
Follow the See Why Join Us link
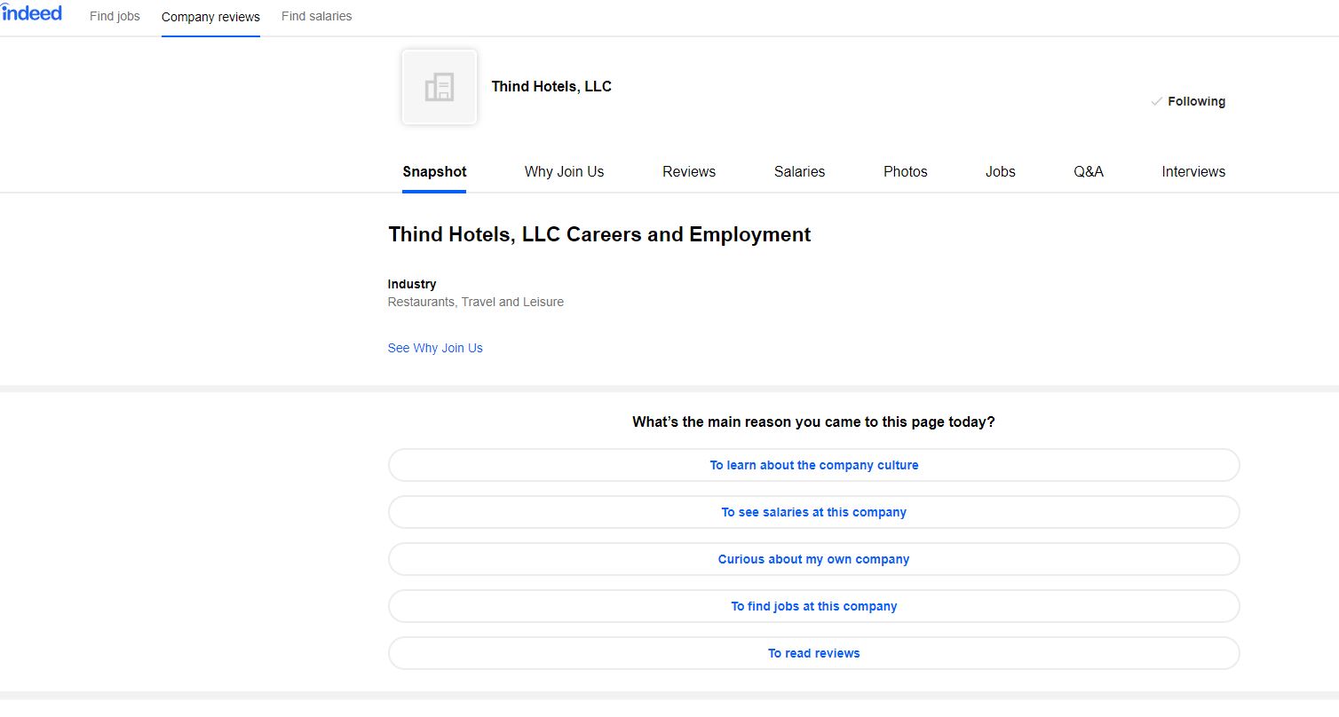point(435,348)
